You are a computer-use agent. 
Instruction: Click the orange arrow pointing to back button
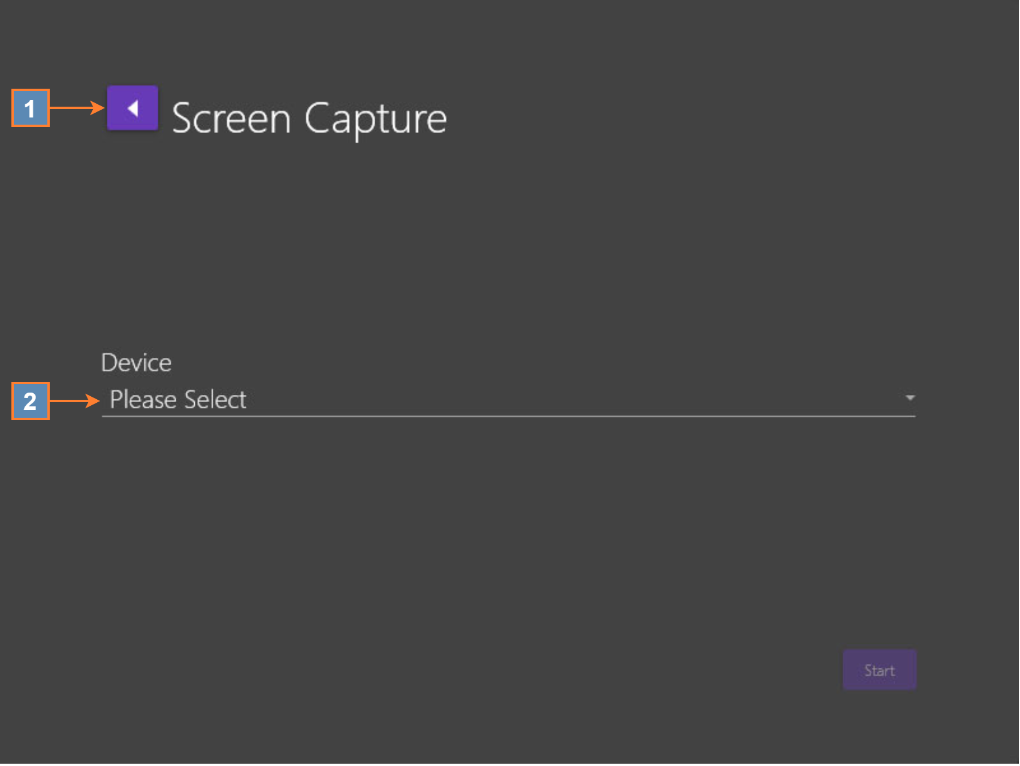point(77,108)
